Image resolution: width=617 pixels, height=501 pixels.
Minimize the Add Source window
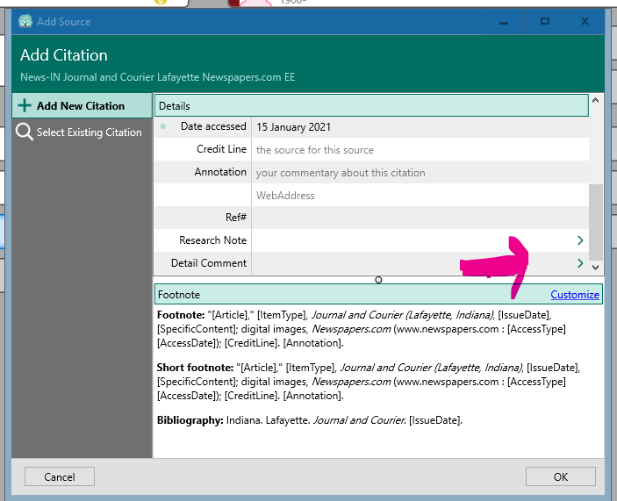[504, 21]
